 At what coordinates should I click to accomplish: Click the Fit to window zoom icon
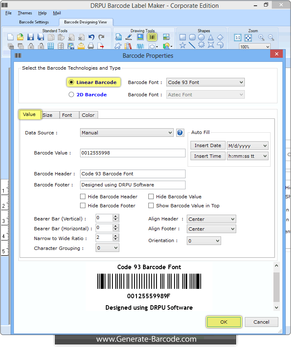click(x=248, y=38)
